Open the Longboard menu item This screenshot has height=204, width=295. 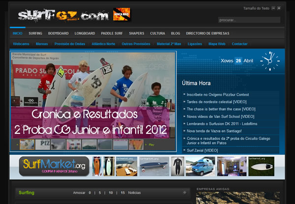(85, 33)
